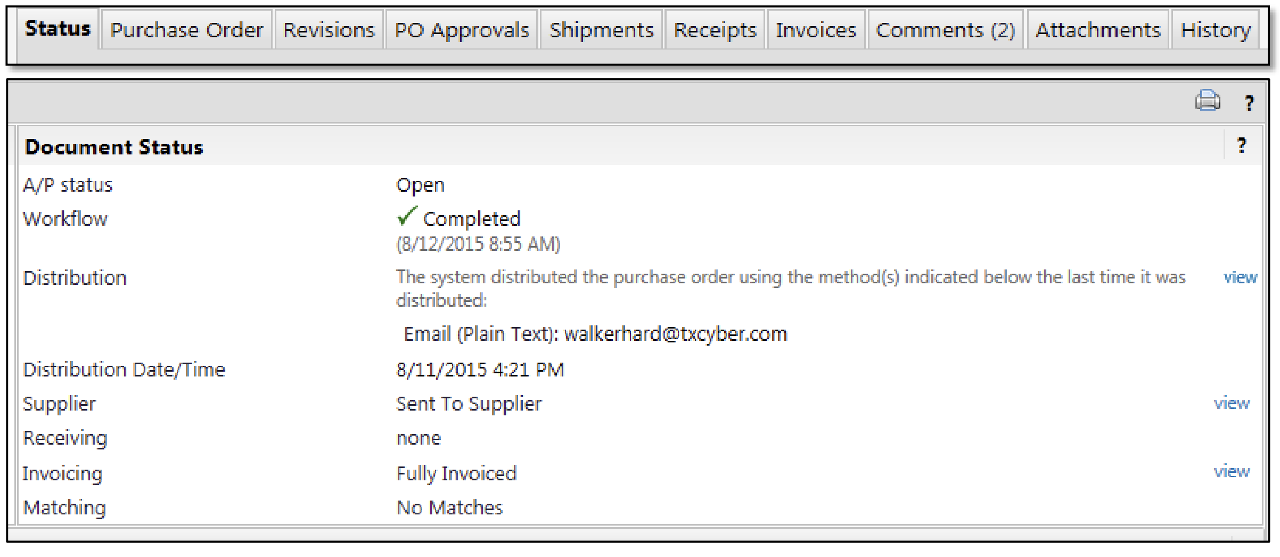Click view next to Distribution
The width and height of the screenshot is (1280, 557).
coord(1241,277)
